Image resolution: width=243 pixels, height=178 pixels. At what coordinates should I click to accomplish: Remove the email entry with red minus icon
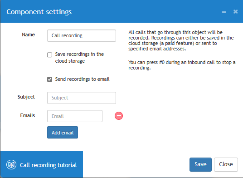coord(119,116)
